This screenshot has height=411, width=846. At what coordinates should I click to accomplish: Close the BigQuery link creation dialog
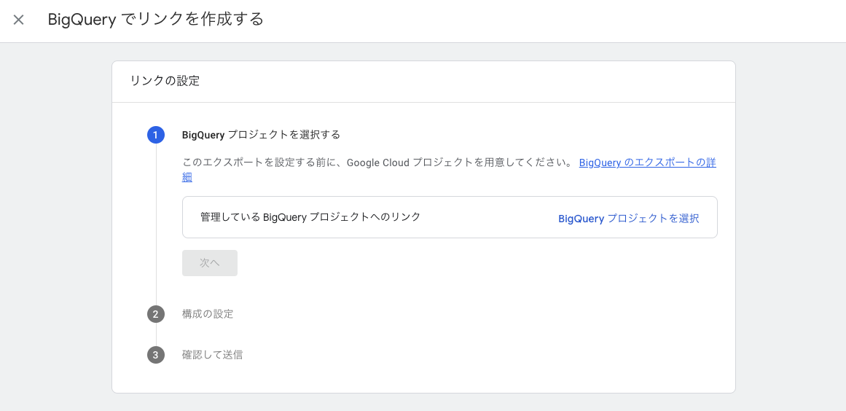coord(18,20)
